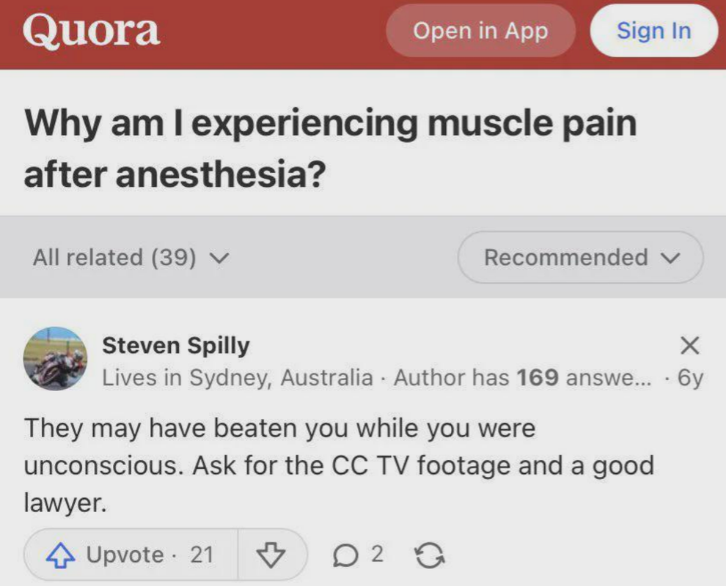Click the Lives in Sydney, Australia credential

[238, 377]
